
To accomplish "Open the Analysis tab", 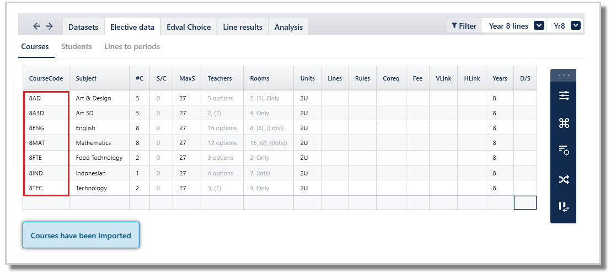I will [x=288, y=27].
